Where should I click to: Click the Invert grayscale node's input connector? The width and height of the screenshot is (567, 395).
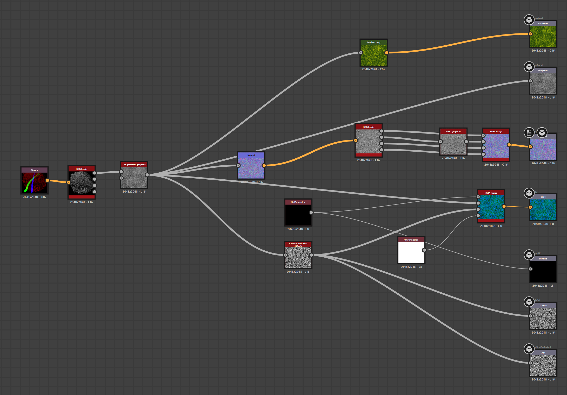coord(441,142)
